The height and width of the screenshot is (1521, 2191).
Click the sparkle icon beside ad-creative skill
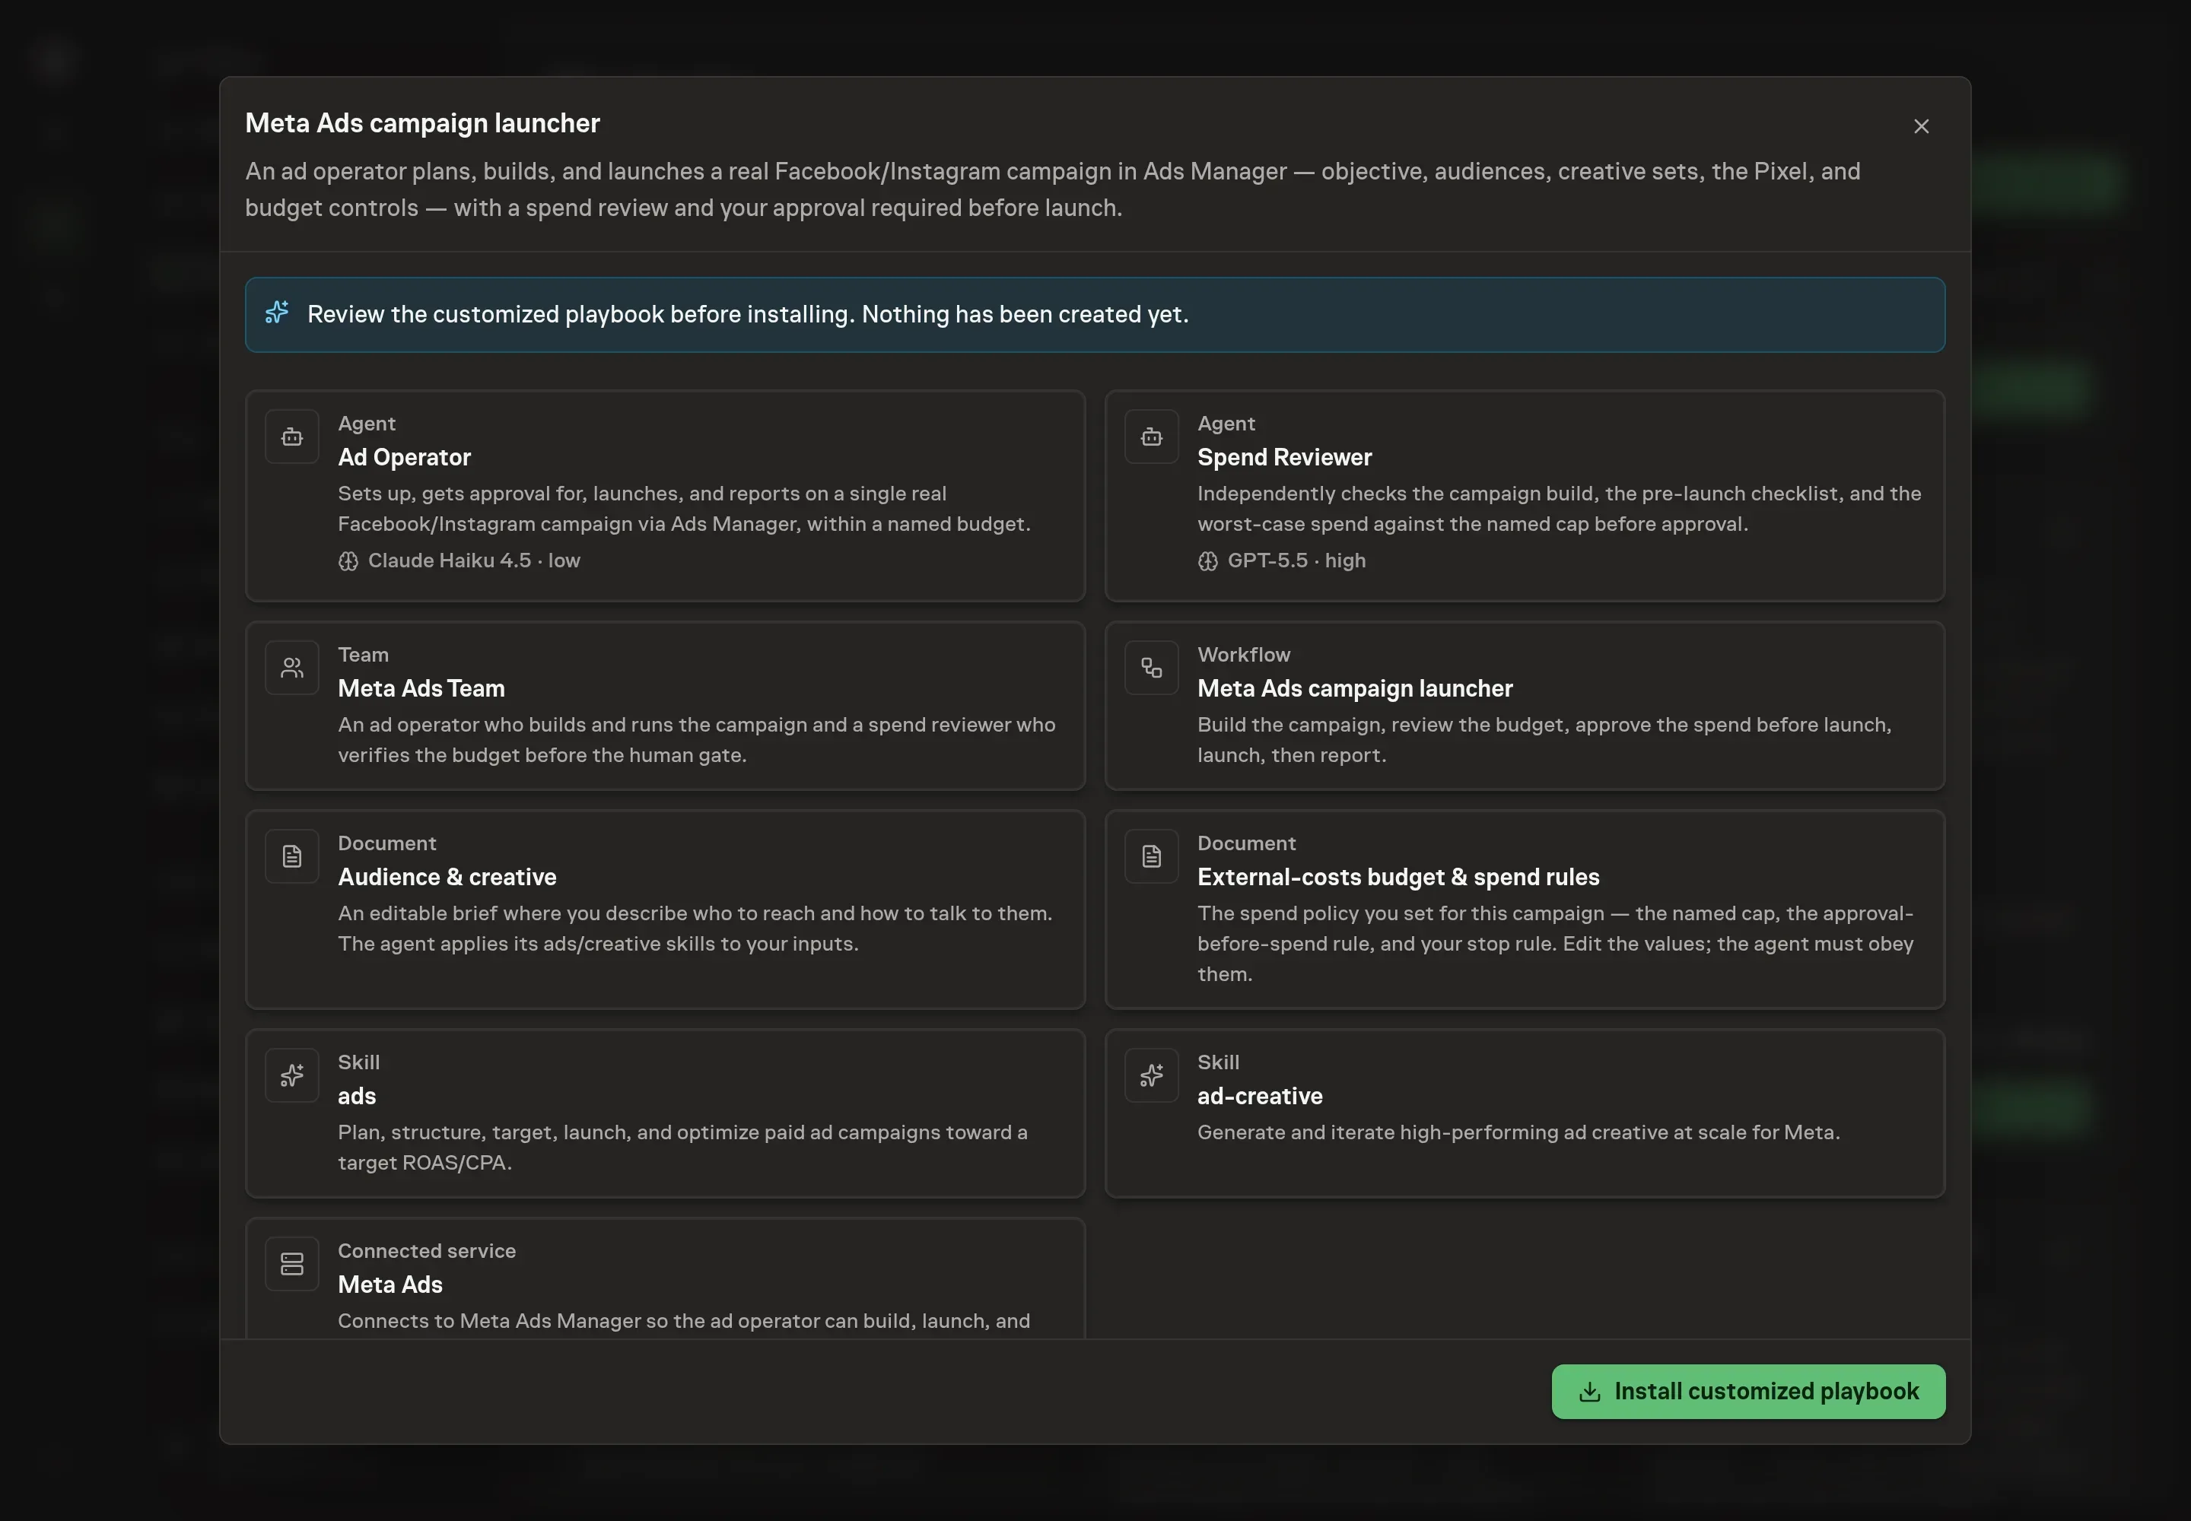(x=1151, y=1075)
